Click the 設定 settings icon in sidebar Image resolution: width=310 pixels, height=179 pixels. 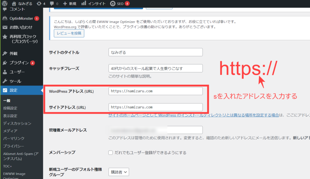(5, 90)
